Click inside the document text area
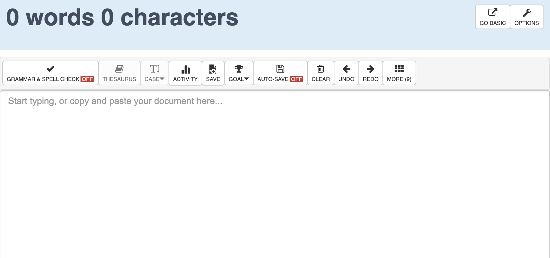This screenshot has height=258, width=550. tap(275, 175)
